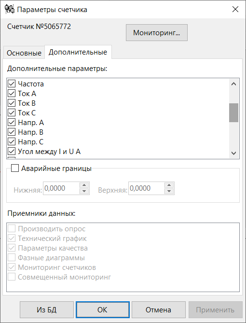Viewport: 246px width, 323px height.
Task: Toggle the Мониторинг счетчиков checkbox
Action: (12, 267)
